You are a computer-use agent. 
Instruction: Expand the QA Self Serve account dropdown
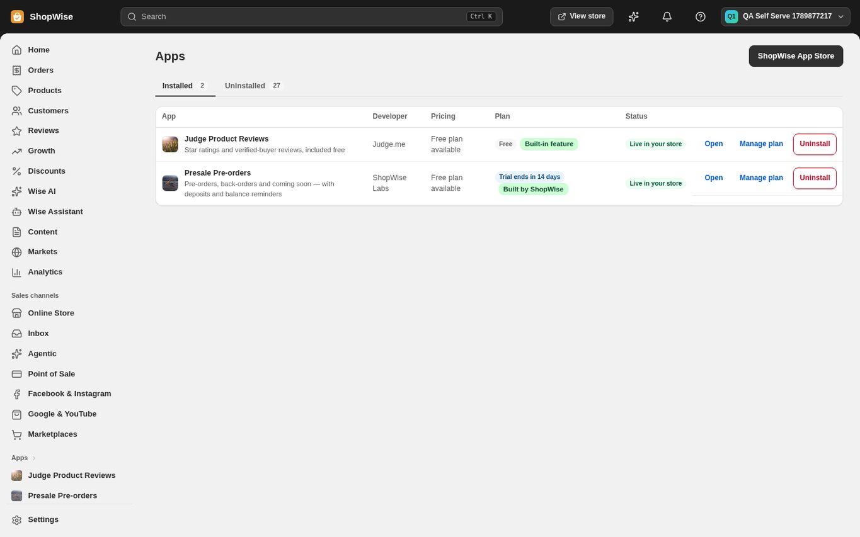tap(785, 16)
